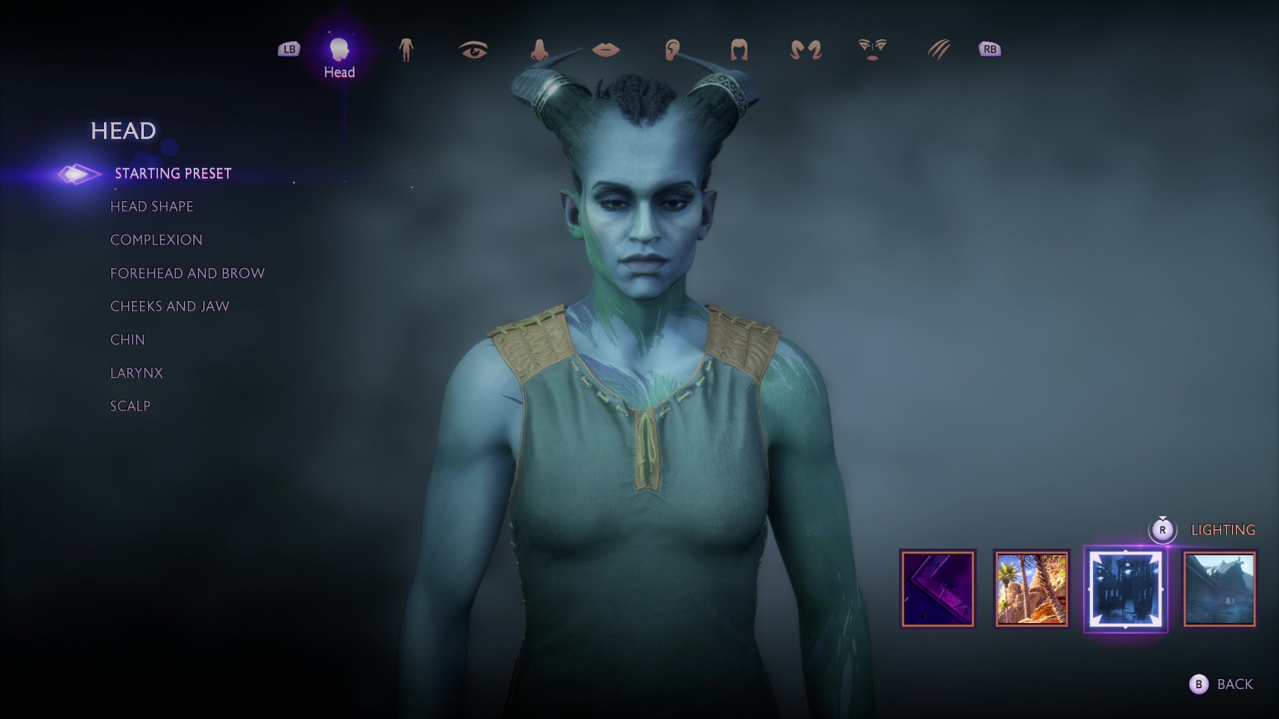Select the Nose customization icon
Screen dimensions: 1279x719
[x=538, y=49]
